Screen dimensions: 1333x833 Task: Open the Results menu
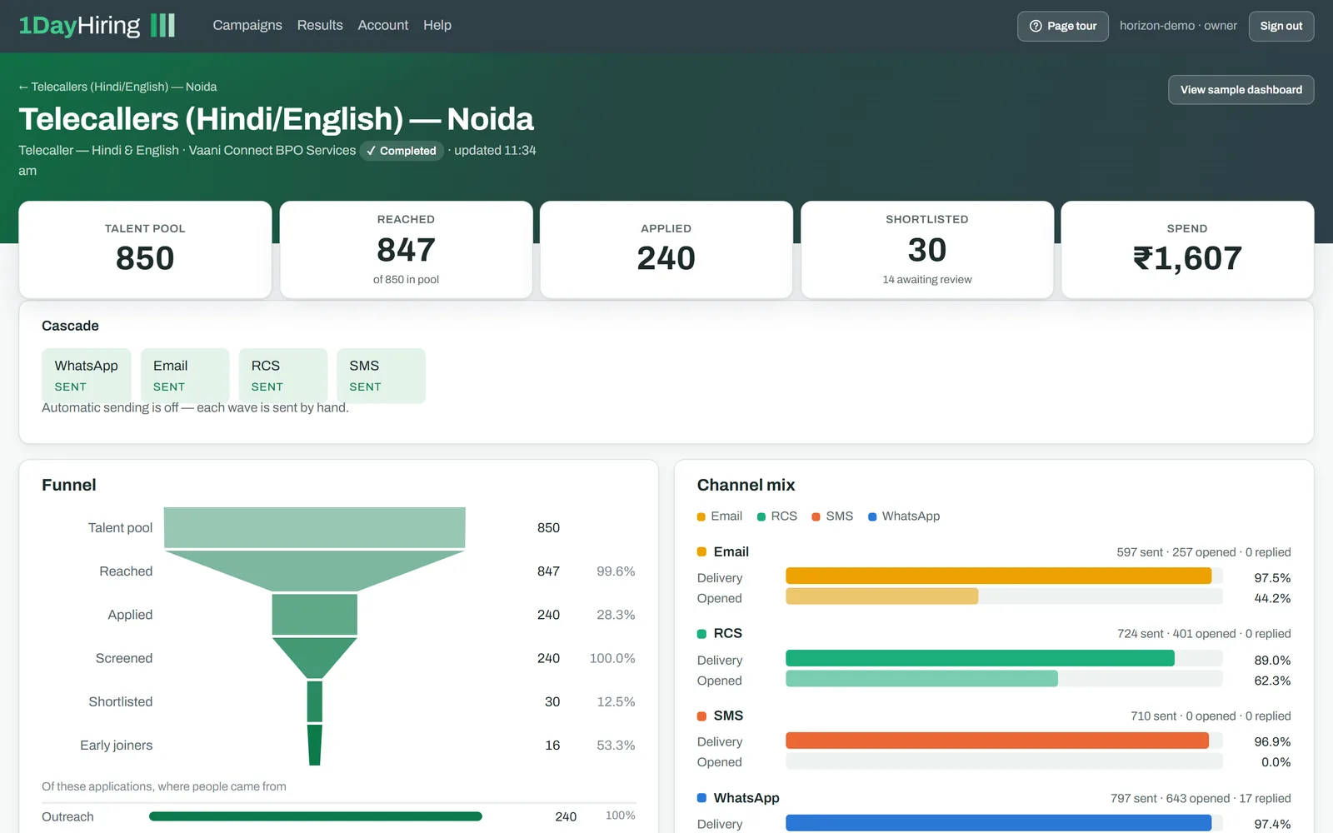tap(320, 25)
